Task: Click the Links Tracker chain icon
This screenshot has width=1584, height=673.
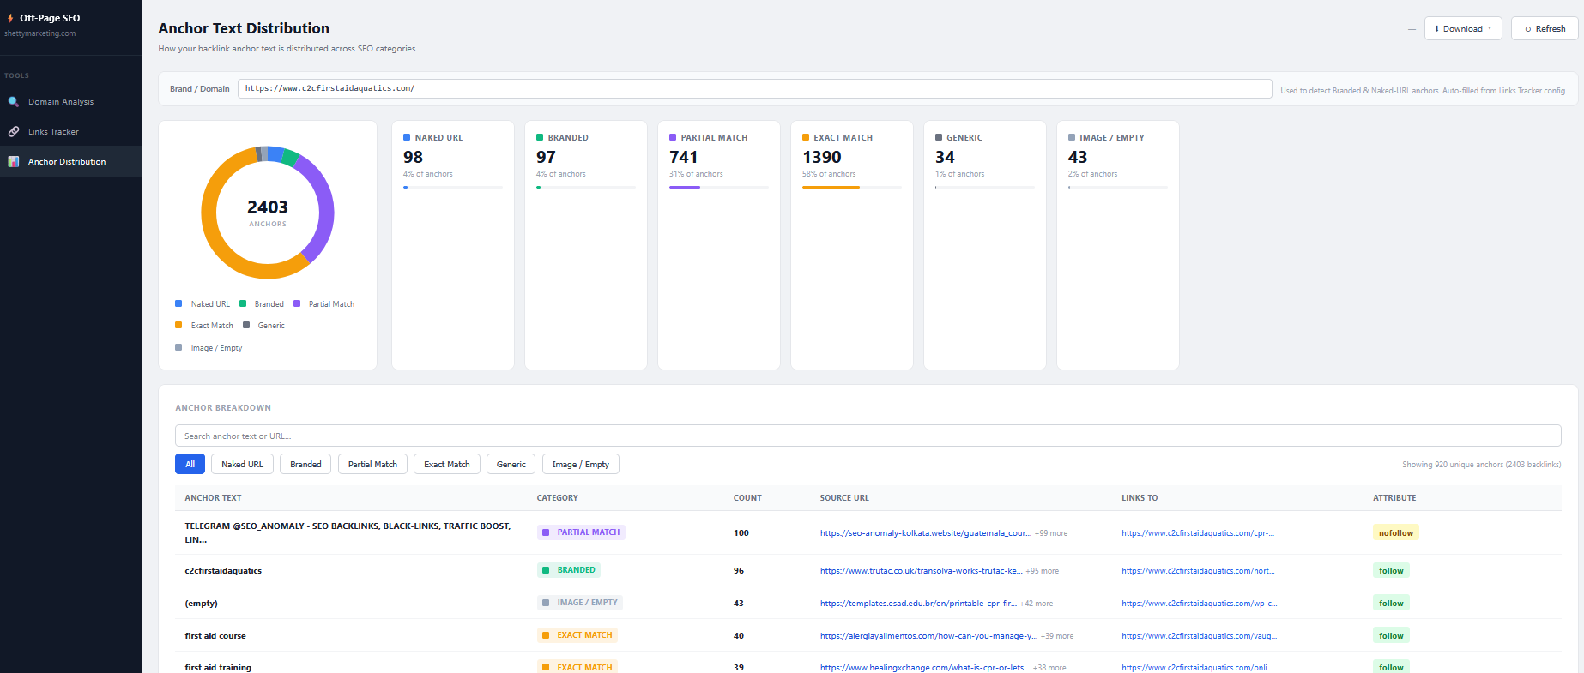Action: point(14,132)
